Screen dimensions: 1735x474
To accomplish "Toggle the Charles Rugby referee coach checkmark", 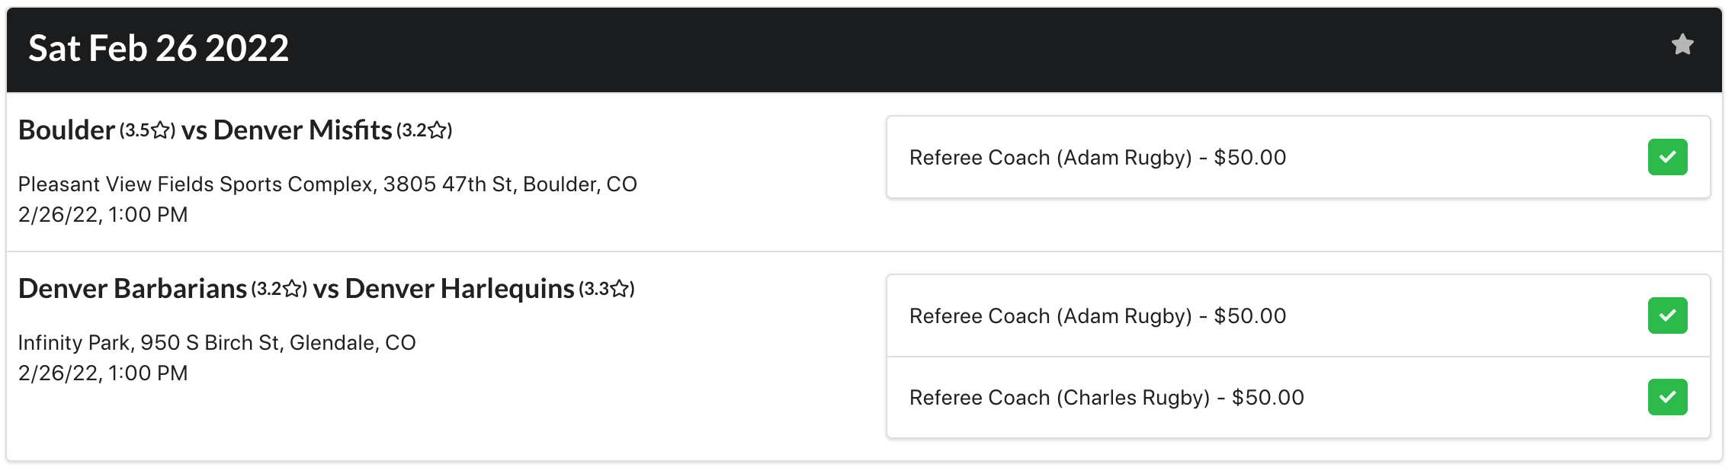I will click(1667, 397).
